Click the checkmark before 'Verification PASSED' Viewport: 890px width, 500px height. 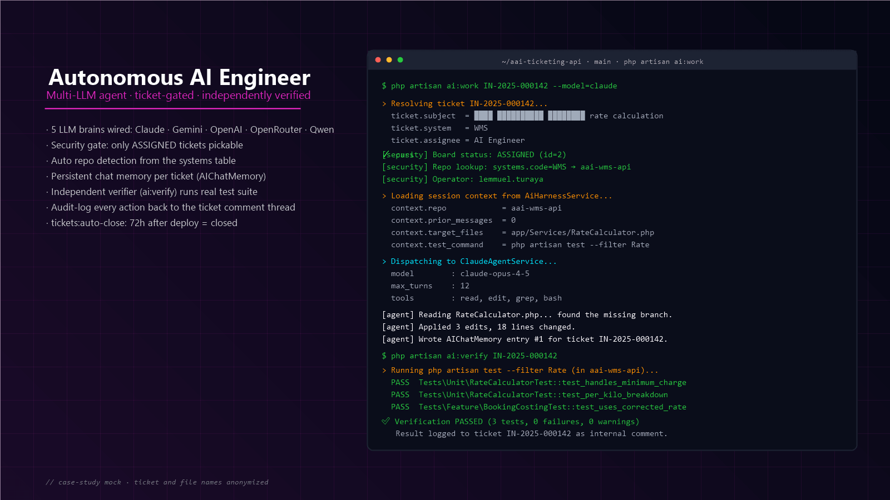pyautogui.click(x=385, y=421)
